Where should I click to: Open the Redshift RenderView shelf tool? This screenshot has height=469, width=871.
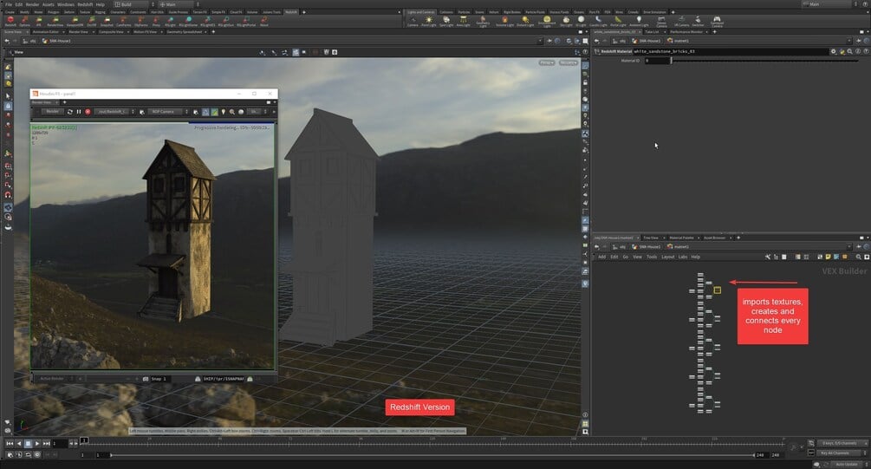click(x=55, y=21)
